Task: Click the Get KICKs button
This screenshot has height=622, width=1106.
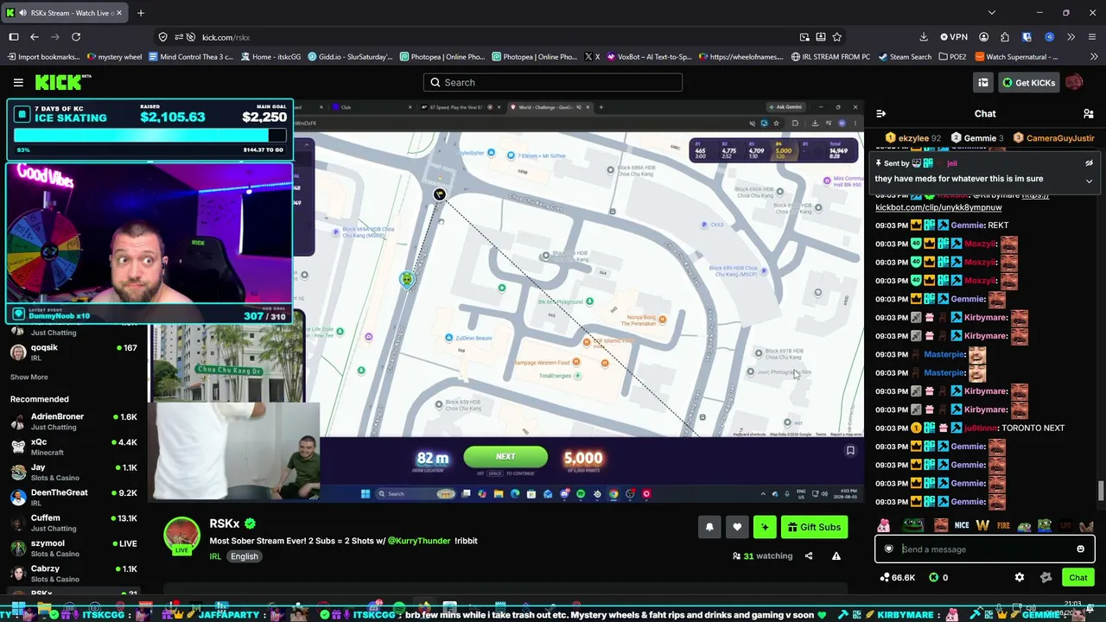Action: (1028, 82)
